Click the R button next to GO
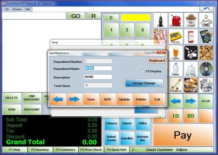 coord(94,16)
